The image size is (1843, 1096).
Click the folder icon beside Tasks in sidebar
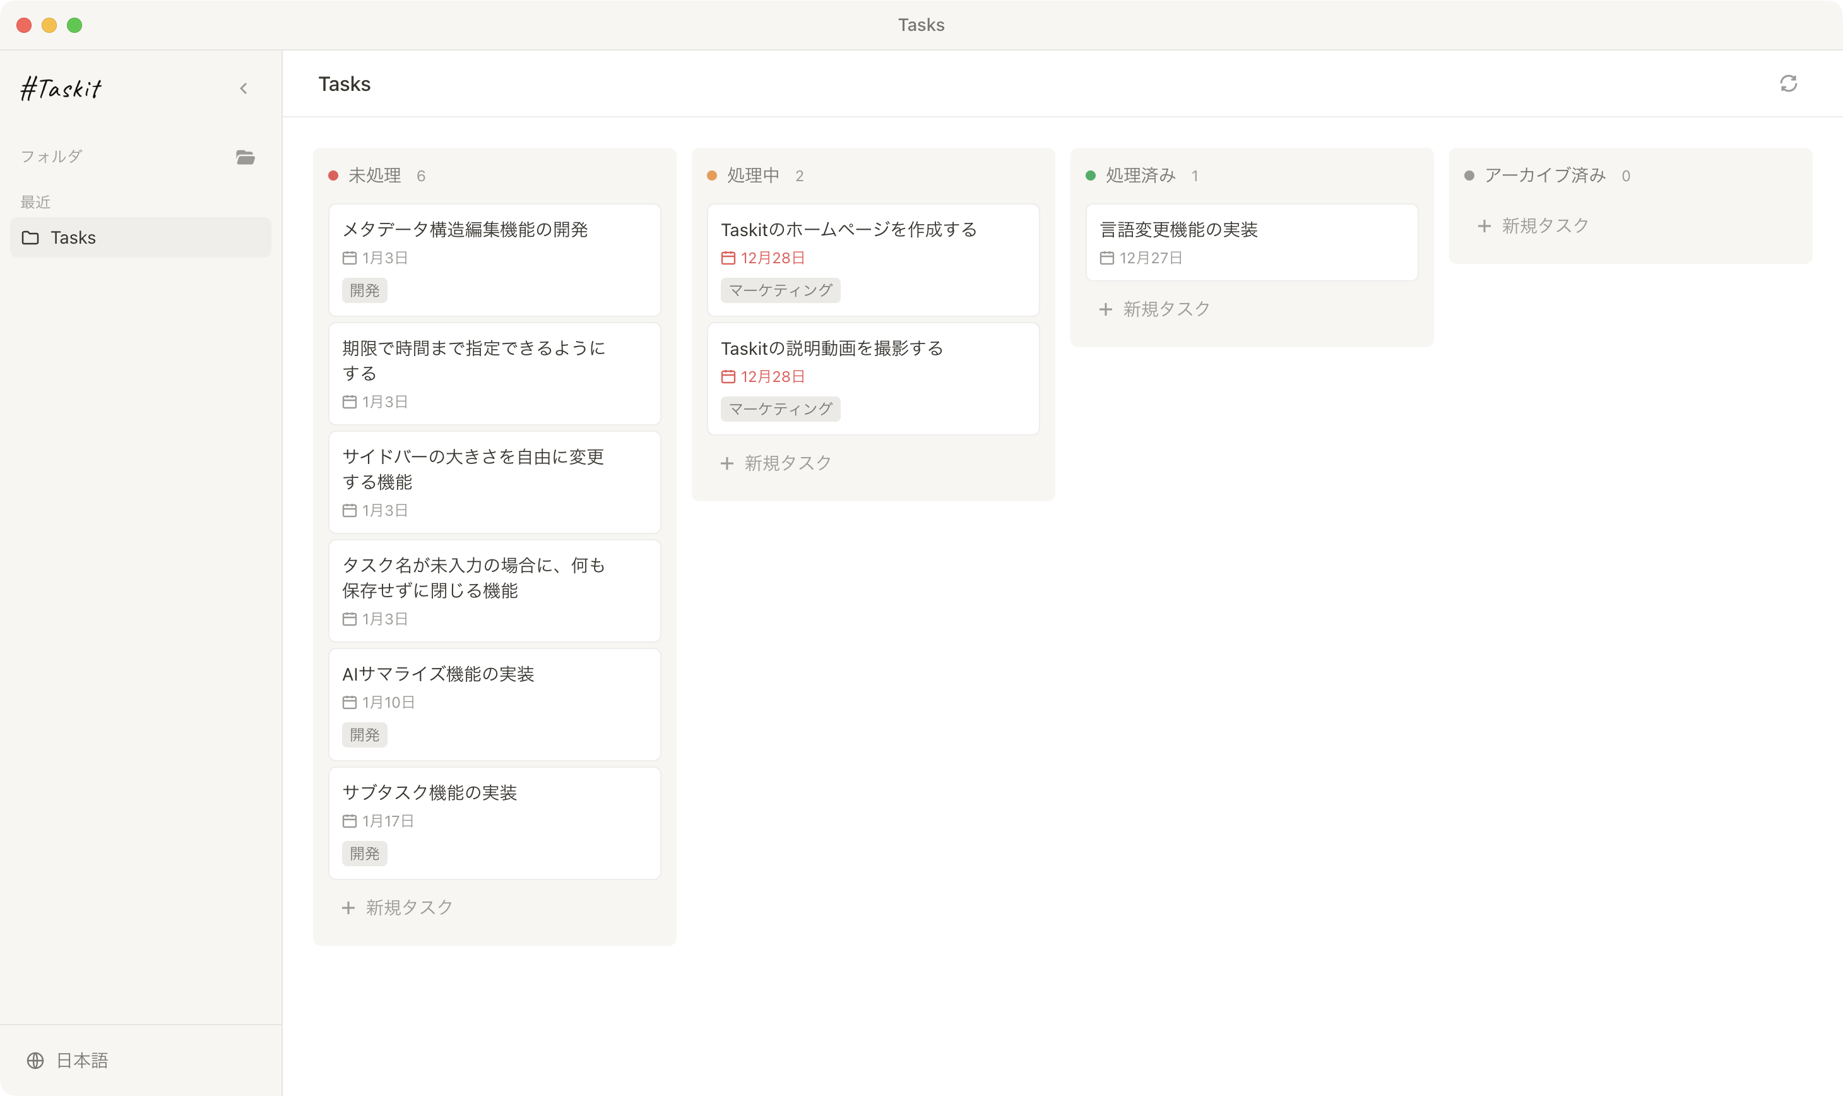tap(31, 237)
